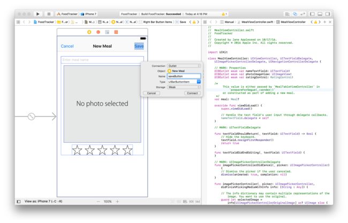The height and width of the screenshot is (223, 348).
Task: Select the orange Exit scene icon
Action: [x=116, y=32]
